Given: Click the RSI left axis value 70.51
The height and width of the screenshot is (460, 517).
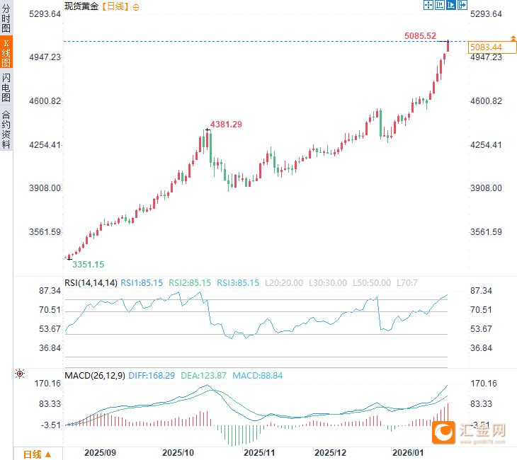Looking at the screenshot, I should tap(50, 310).
